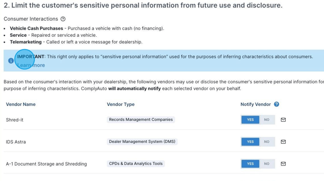Select YES for Shred-it notification

(250, 120)
